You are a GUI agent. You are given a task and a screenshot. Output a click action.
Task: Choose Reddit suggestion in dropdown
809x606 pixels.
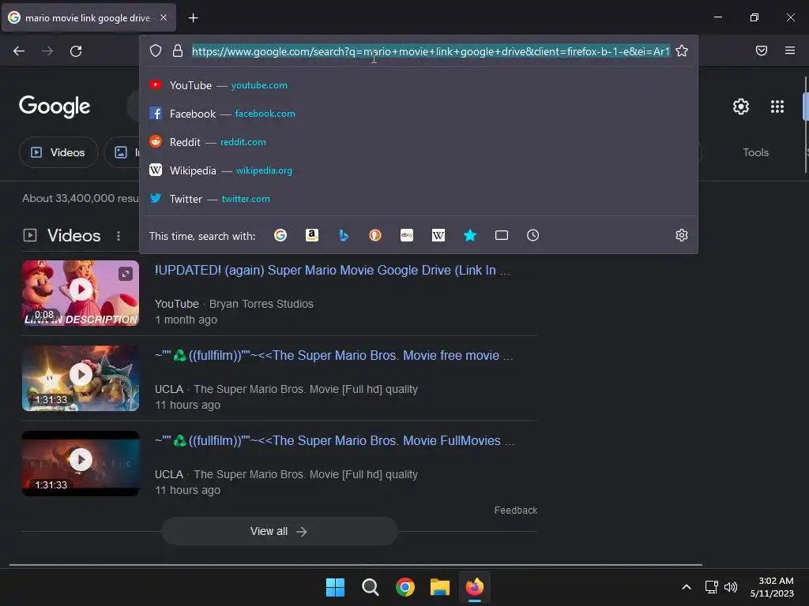418,142
